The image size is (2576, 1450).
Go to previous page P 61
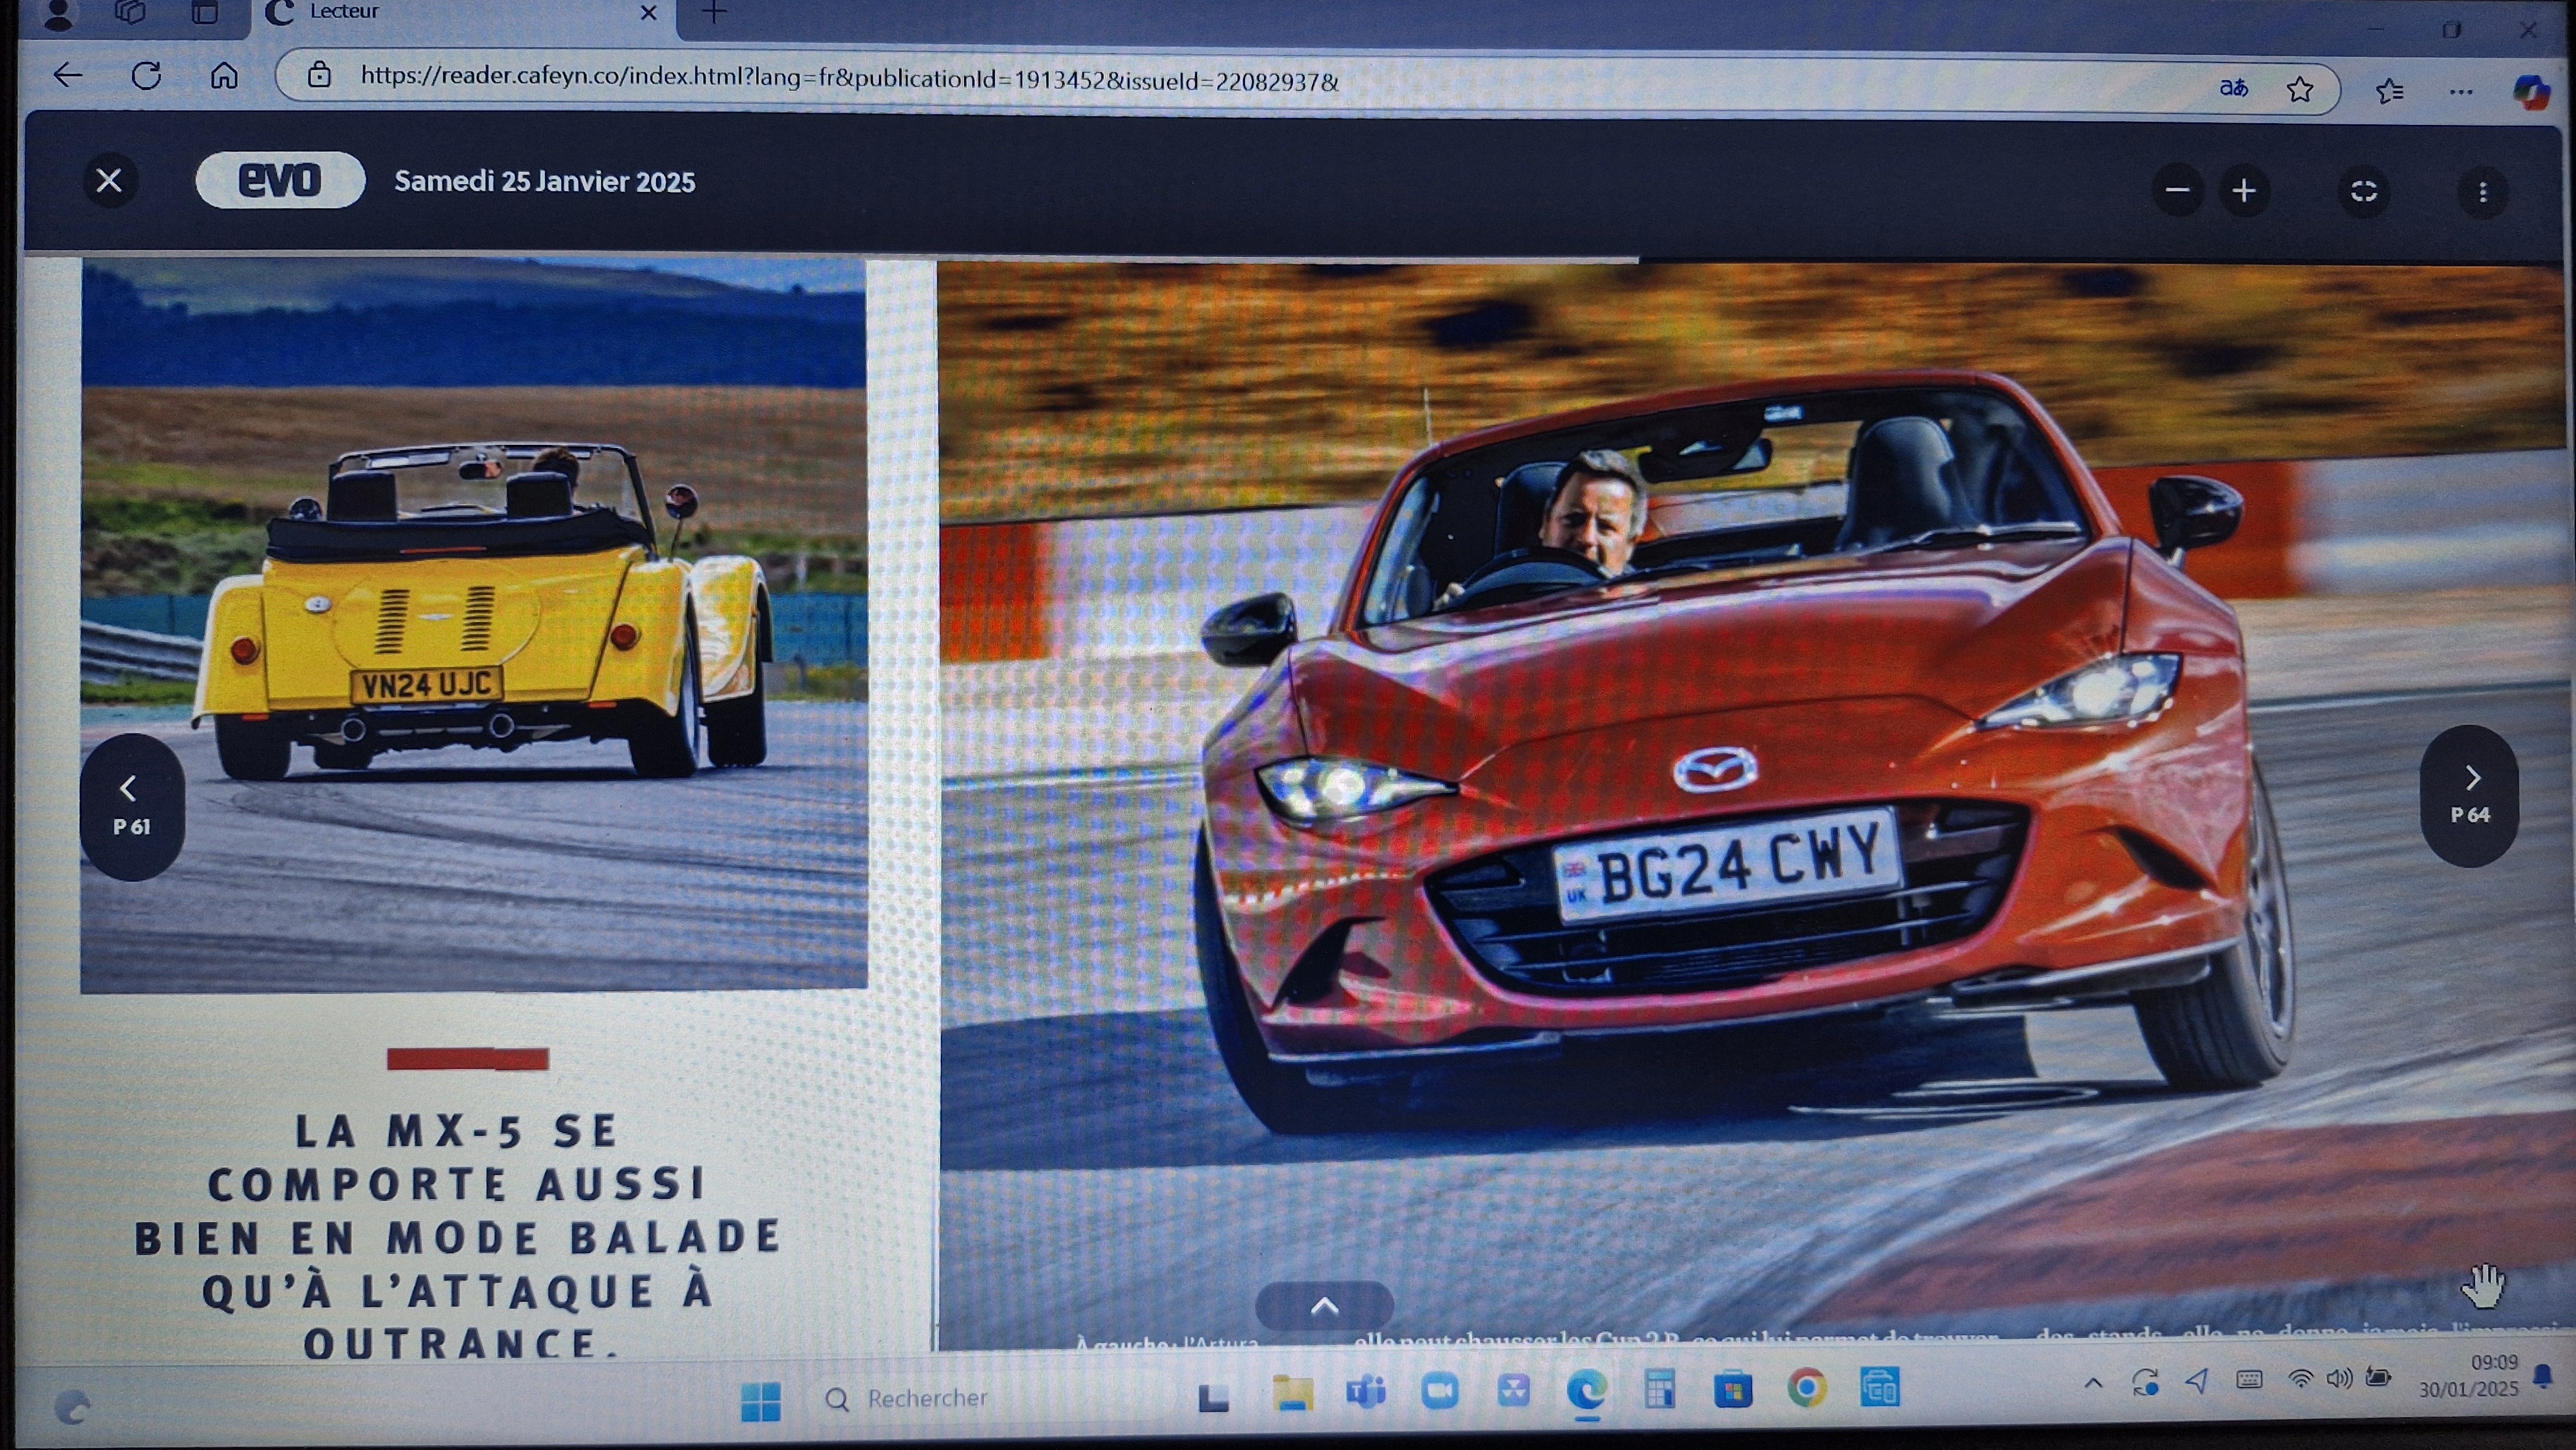[x=132, y=806]
